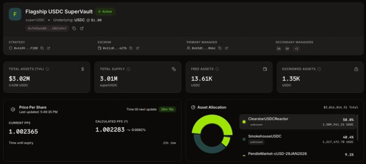Click secondary manager badge 38
This screenshot has width=366, height=164.
(287, 49)
